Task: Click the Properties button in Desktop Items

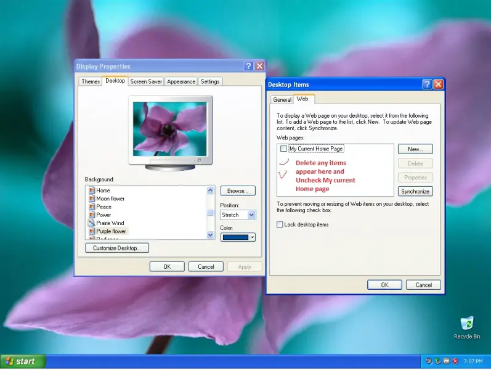Action: 415,178
